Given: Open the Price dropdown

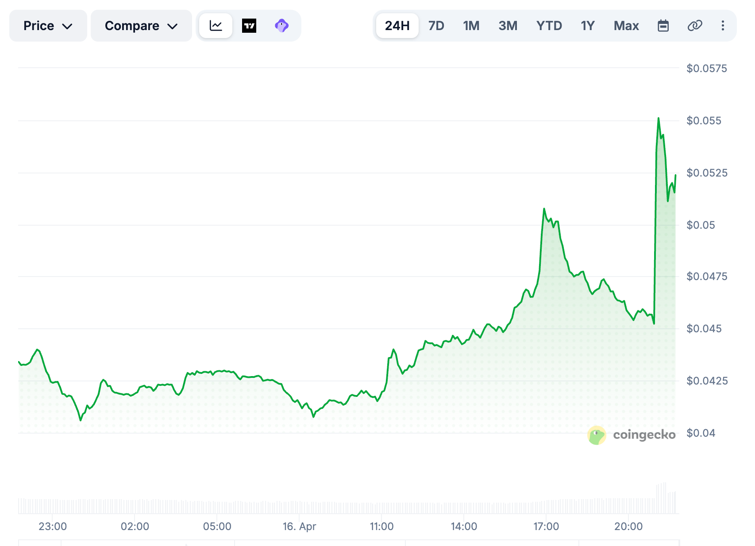Looking at the screenshot, I should [48, 26].
